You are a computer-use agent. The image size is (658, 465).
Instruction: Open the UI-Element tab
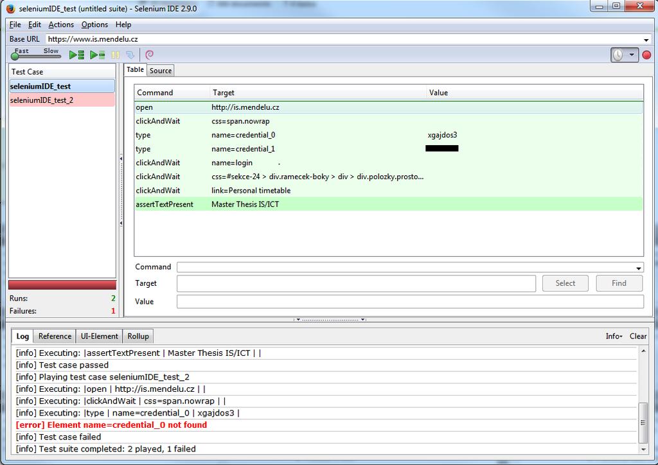pyautogui.click(x=100, y=337)
